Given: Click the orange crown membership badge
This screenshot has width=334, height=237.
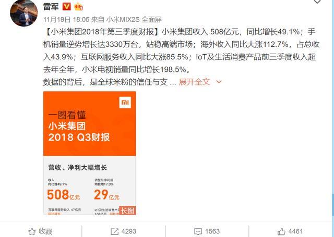Looking at the screenshot, I should 78,7.
